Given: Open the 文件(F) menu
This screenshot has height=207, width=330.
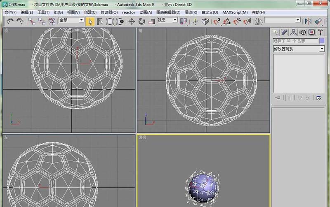Looking at the screenshot, I should [11, 12].
